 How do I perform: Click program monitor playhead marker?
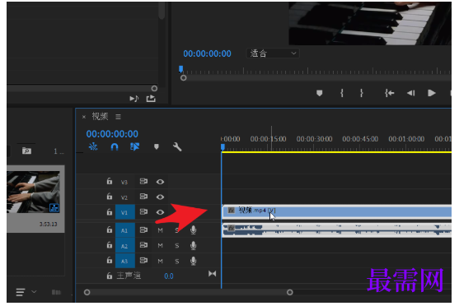(181, 69)
